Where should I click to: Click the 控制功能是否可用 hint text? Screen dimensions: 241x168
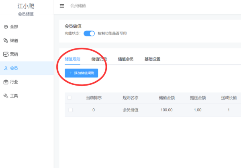point(112,33)
